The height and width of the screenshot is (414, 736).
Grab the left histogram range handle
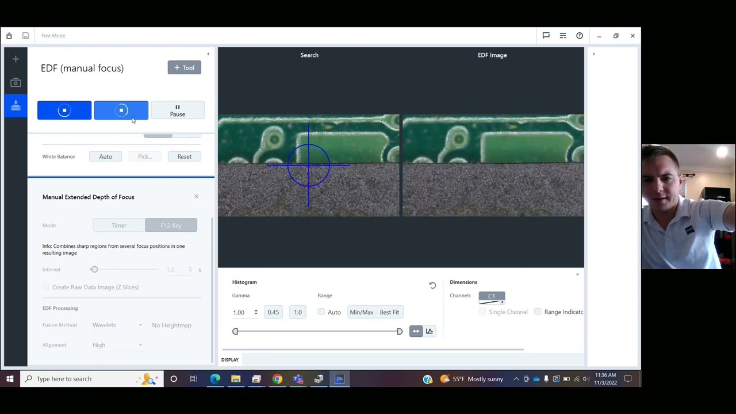pyautogui.click(x=235, y=331)
